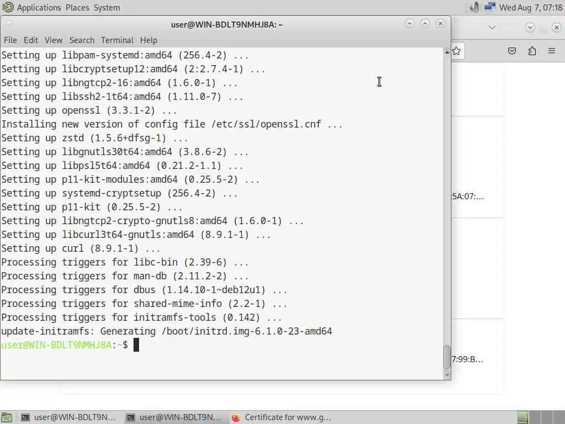Image resolution: width=565 pixels, height=424 pixels.
Task: Click the network connection icon in system tray
Action: [x=489, y=7]
